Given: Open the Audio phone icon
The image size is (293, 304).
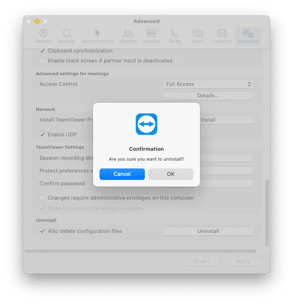Looking at the screenshot, I should pos(174,33).
